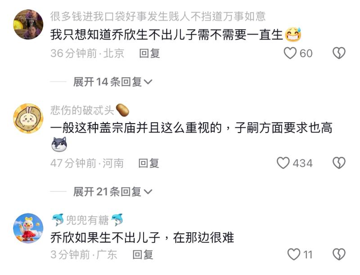Image resolution: width=360 pixels, height=275 pixels.
Task: Dislike the Henan comment via broken heart
Action: point(339,163)
